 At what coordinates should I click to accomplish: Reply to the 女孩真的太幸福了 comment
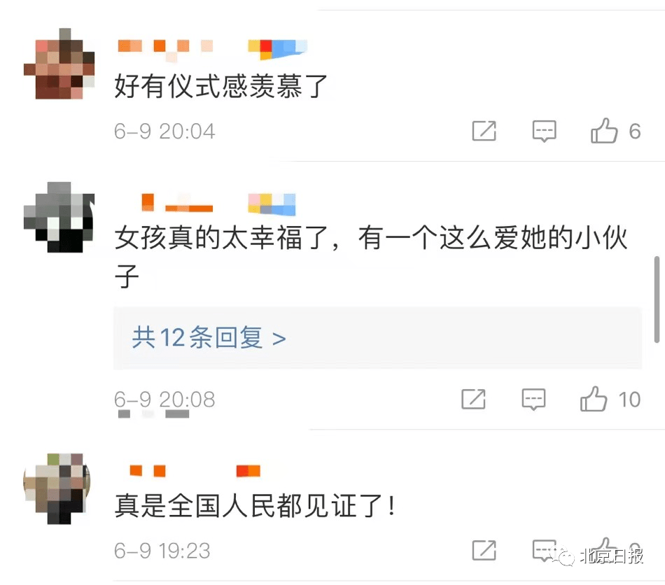pyautogui.click(x=533, y=399)
